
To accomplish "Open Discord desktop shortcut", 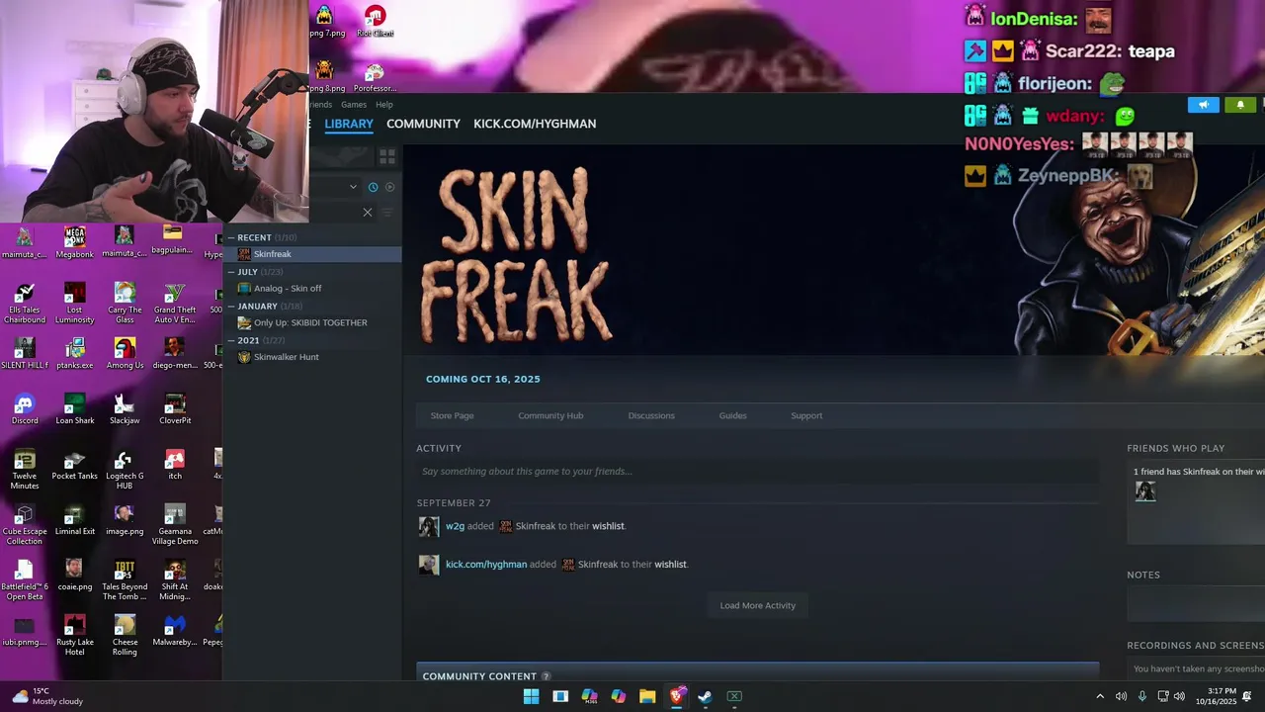I will (x=25, y=408).
